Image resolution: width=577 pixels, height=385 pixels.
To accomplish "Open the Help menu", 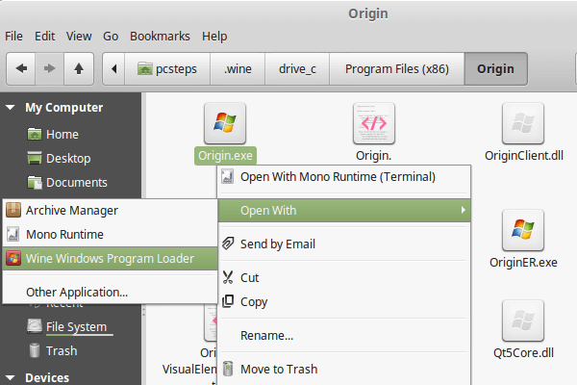I will 214,37.
